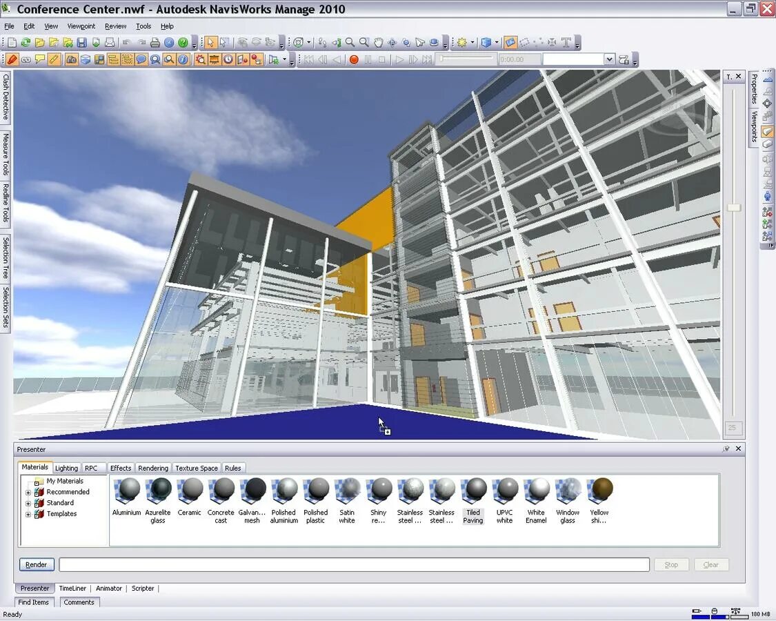Choose the Select Box tool
This screenshot has height=621, width=776.
[x=225, y=43]
